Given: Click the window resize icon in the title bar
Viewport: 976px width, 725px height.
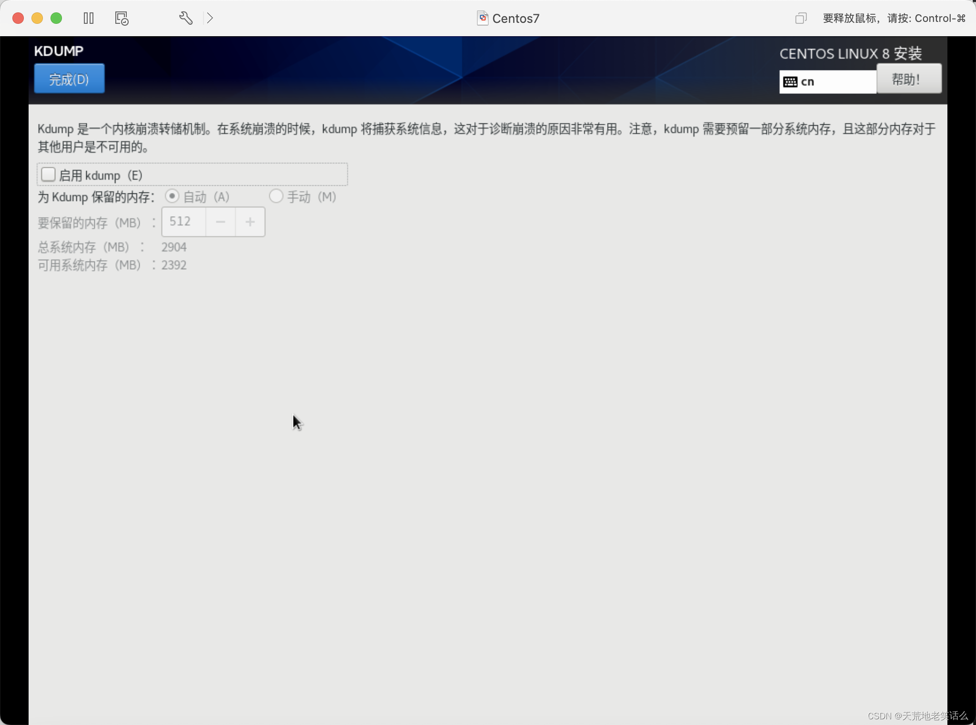Looking at the screenshot, I should [x=801, y=18].
